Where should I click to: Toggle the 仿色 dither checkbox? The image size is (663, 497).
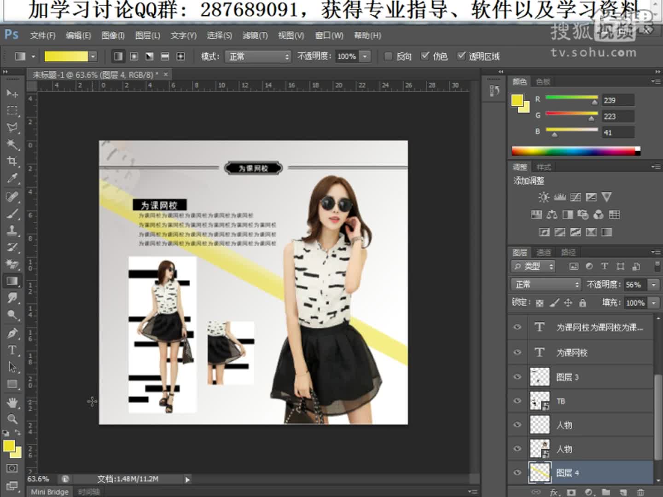click(x=425, y=56)
